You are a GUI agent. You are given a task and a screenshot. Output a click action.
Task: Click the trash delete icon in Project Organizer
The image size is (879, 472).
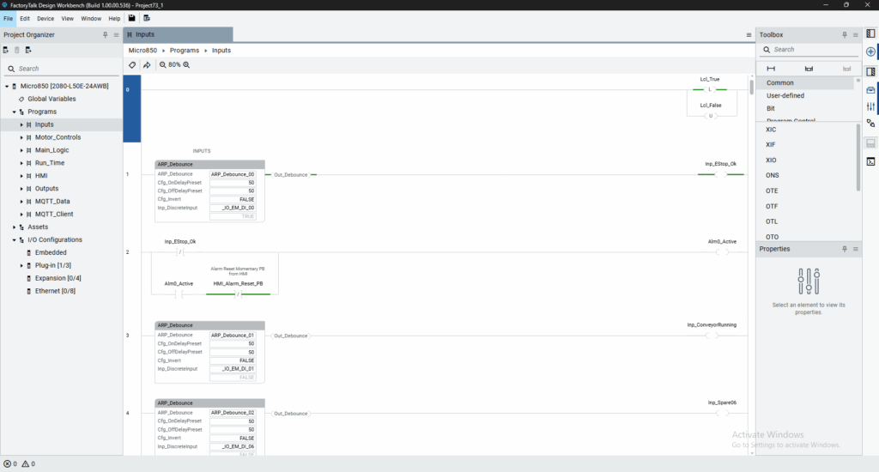tap(17, 50)
